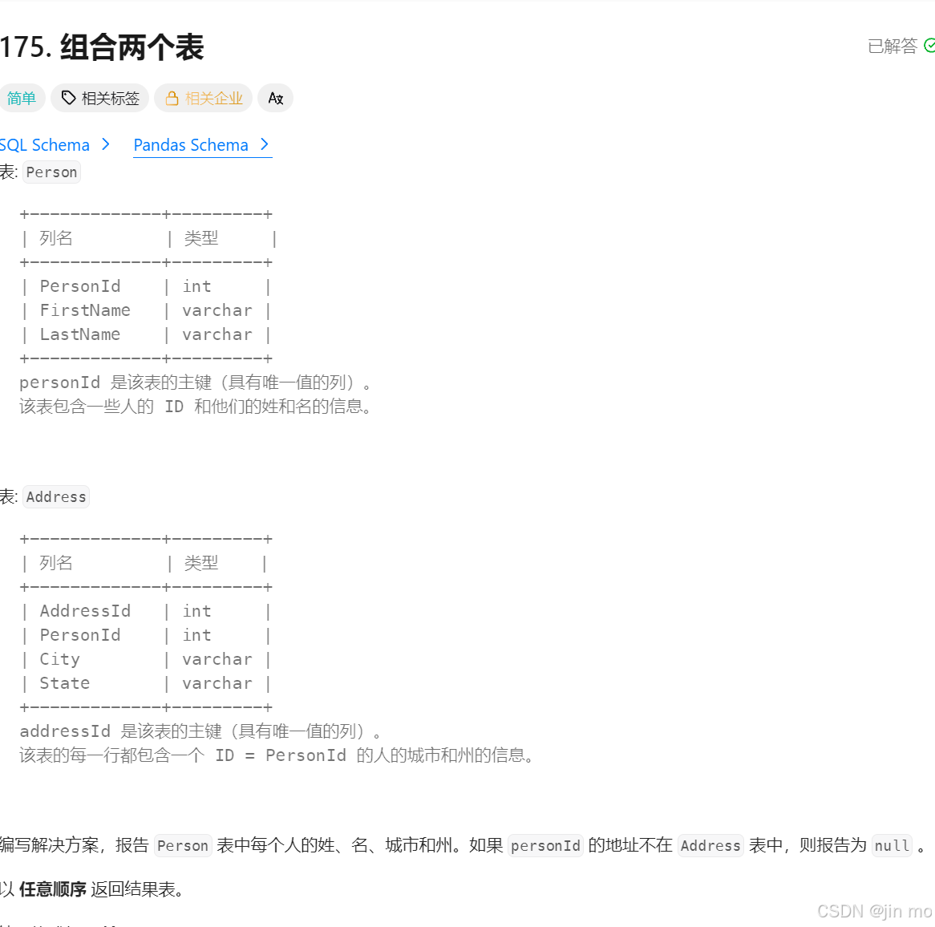Click the green check icon next to 已解答

point(929,46)
